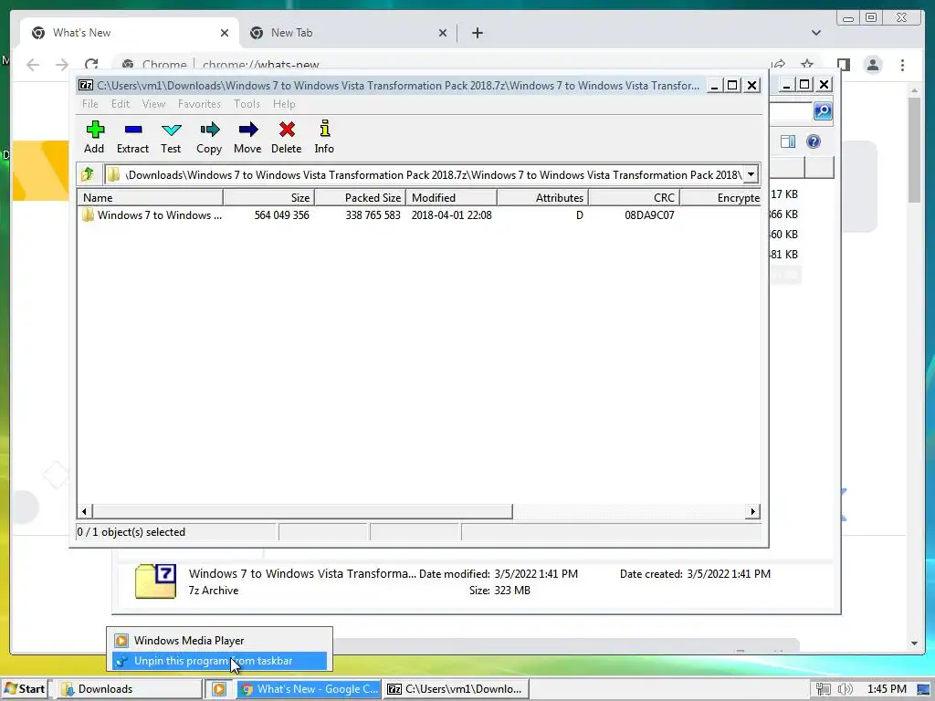Run the Test archive tool
The width and height of the screenshot is (935, 701).
(171, 137)
